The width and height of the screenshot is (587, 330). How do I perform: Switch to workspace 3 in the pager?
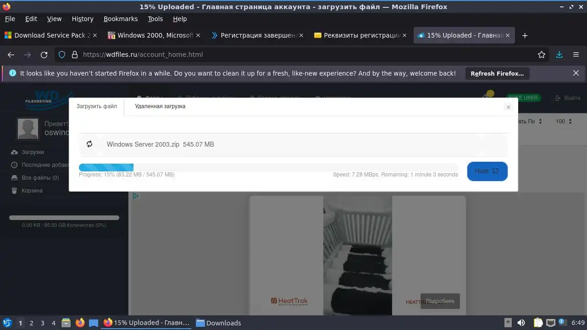tap(42, 323)
